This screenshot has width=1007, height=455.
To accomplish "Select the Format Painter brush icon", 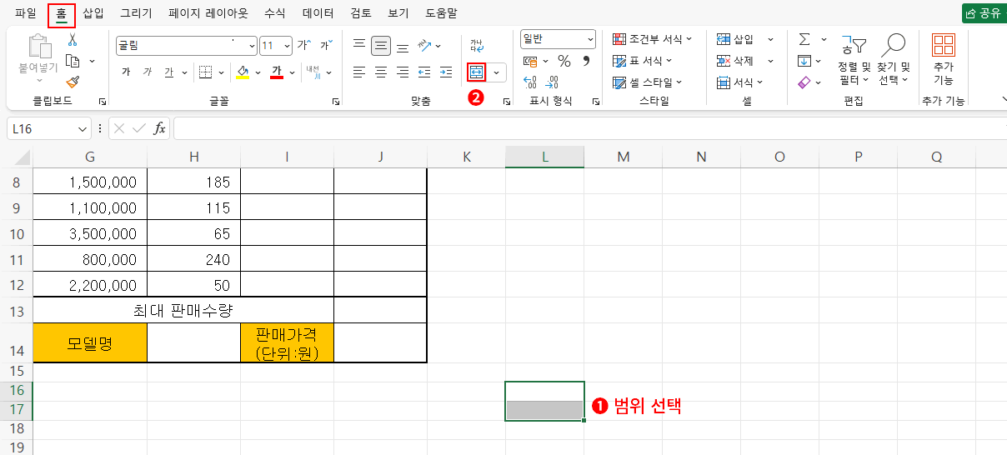I will pos(73,82).
